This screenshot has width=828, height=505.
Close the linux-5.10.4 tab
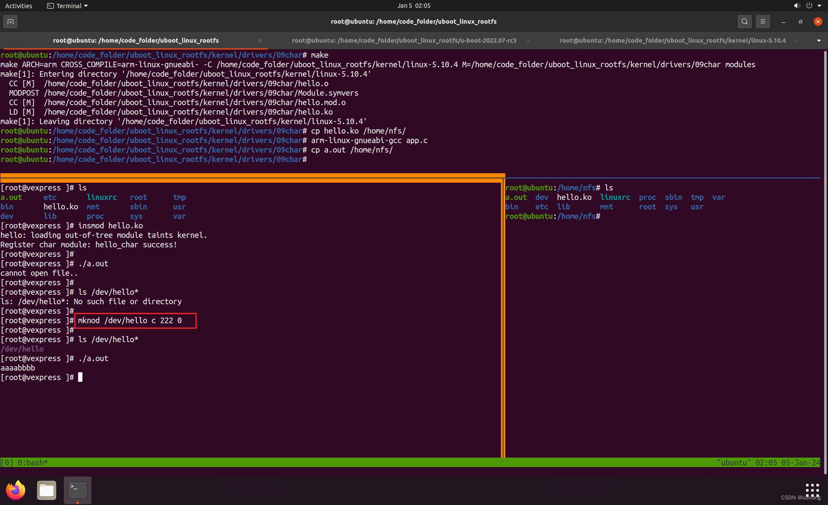[797, 41]
